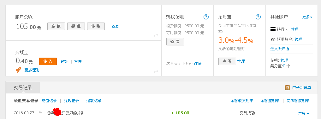
Task: Click the help icon beside 蚂蚁花呗
Action: [206, 17]
